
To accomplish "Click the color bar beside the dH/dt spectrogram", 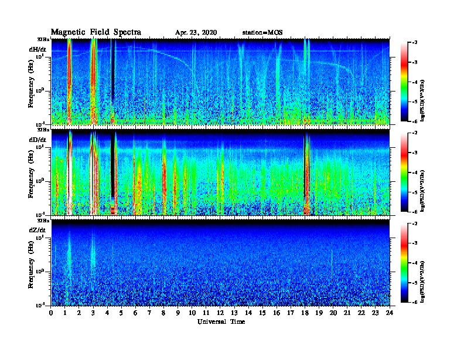I will (x=404, y=82).
